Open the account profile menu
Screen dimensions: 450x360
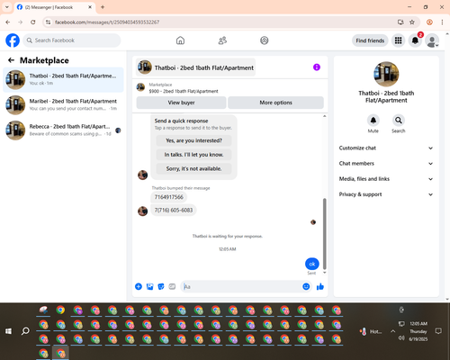point(432,40)
